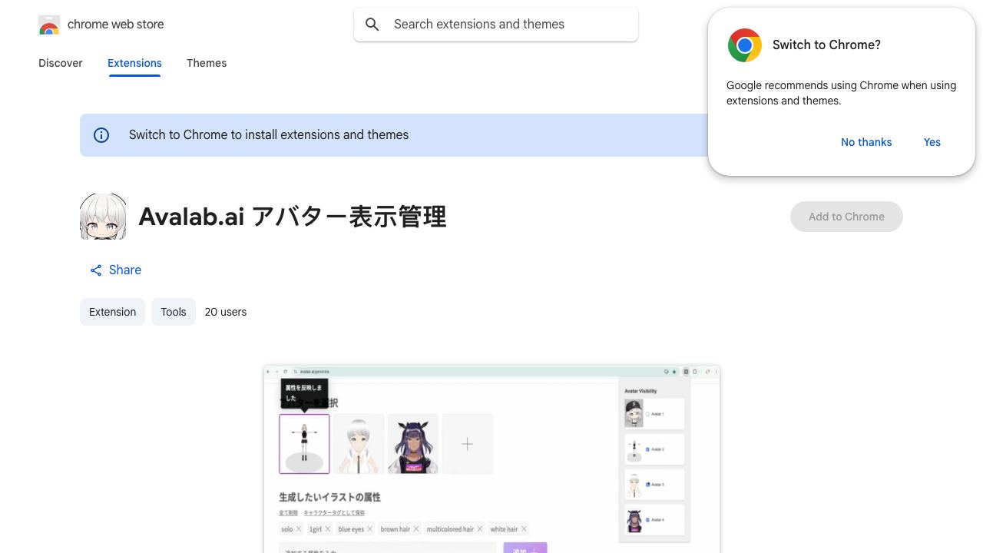983x553 pixels.
Task: Decline with the No thanks button
Action: [x=866, y=142]
